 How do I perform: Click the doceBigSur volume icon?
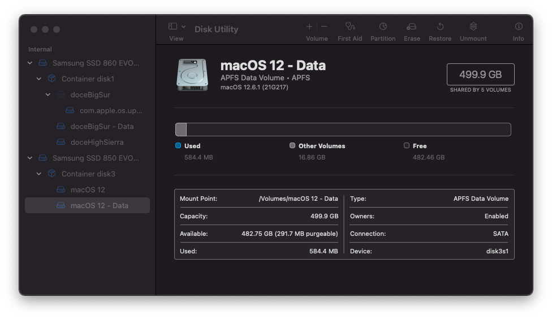tap(61, 94)
